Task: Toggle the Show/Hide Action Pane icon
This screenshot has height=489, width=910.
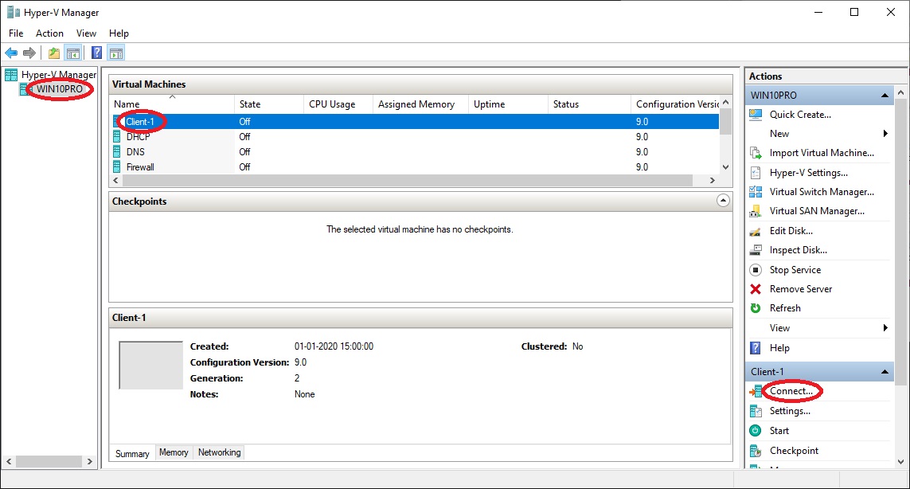Action: pyautogui.click(x=116, y=53)
